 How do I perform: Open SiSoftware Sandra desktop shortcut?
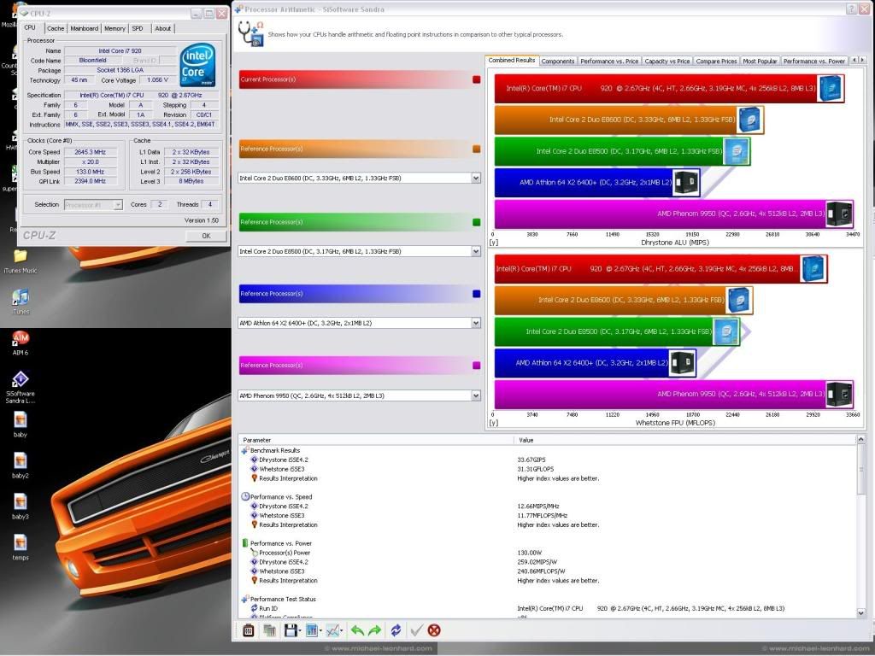click(x=21, y=380)
